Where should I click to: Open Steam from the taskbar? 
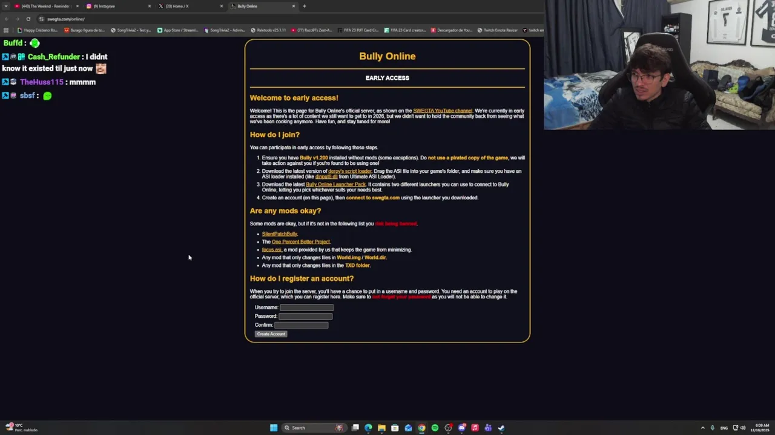click(x=501, y=428)
